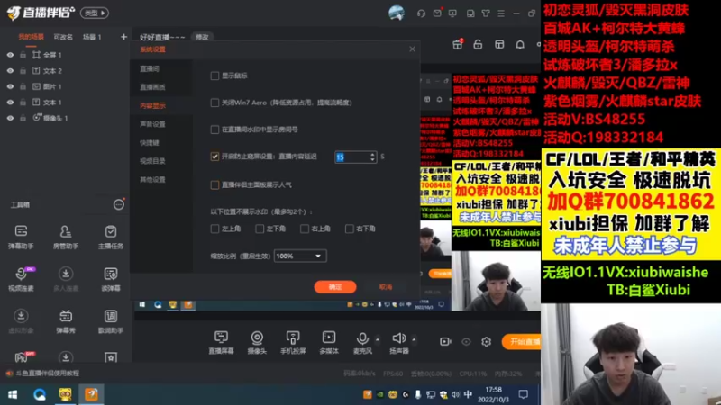Image resolution: width=721 pixels, height=405 pixels.
Task: Open the 主播任务 tool
Action: pyautogui.click(x=110, y=237)
